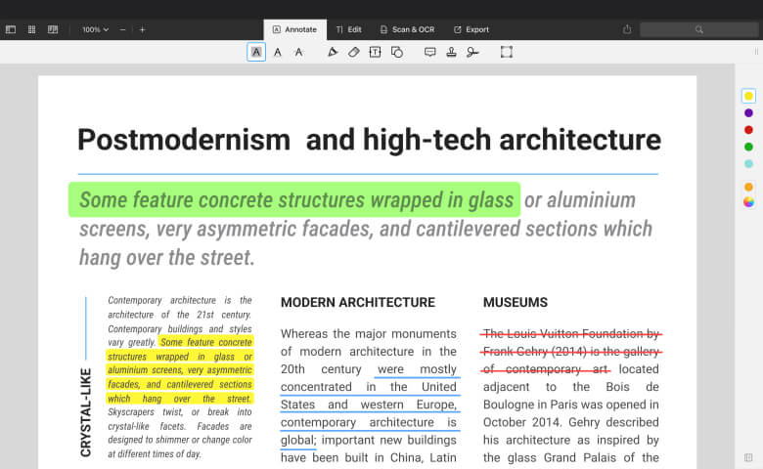Open the 100% zoom level dropdown
This screenshot has width=763, height=469.
pyautogui.click(x=96, y=29)
